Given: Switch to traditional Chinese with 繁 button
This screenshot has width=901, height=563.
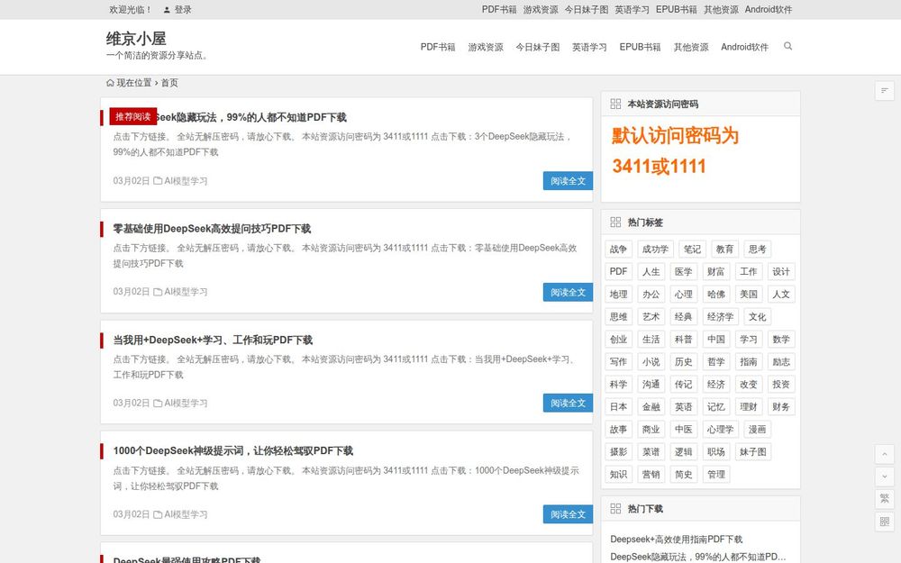Looking at the screenshot, I should (x=885, y=499).
